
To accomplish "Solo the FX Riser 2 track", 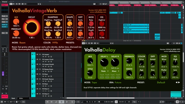I will (40, 89).
